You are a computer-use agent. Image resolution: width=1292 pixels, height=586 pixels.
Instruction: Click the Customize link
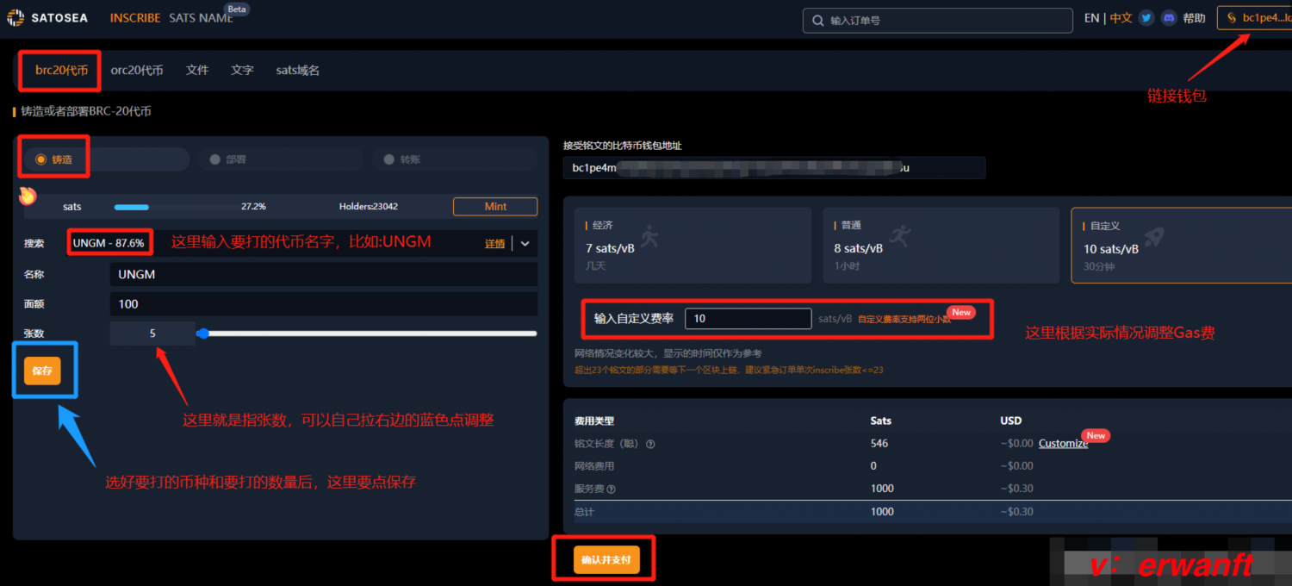pyautogui.click(x=1063, y=444)
